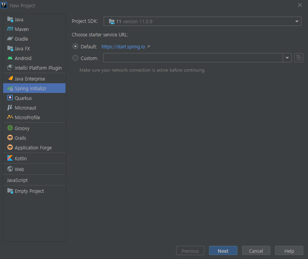Click 'Android' label in list
Screen dimensions: 308x259
pyautogui.click(x=23, y=58)
